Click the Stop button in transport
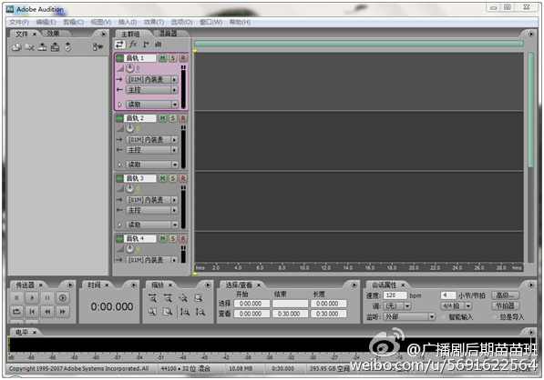Screen dimensions: 544x380 point(16,298)
